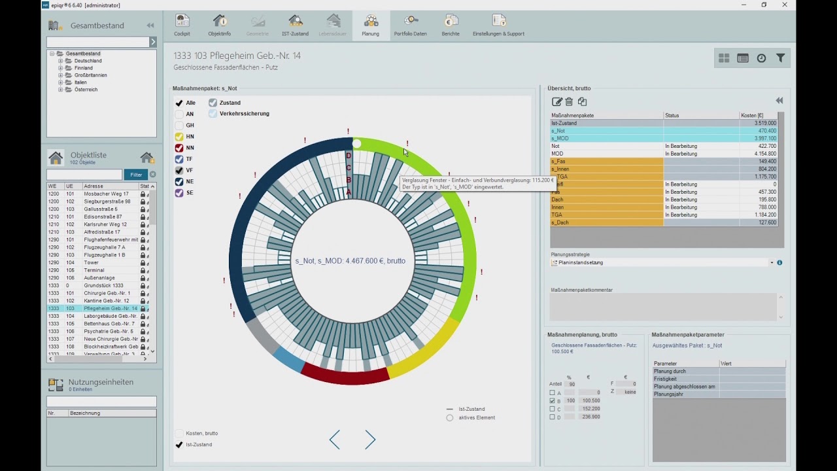Switch to IST-Zustand view
The width and height of the screenshot is (837, 471).
click(x=295, y=25)
